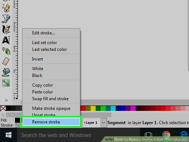Expand the toolbox overflow arrows
Viewport: 189px width, 142px height.
(x=6, y=100)
